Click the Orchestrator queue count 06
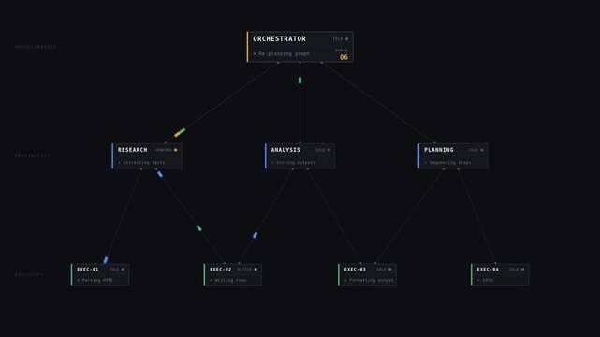600x337 pixels. [344, 57]
